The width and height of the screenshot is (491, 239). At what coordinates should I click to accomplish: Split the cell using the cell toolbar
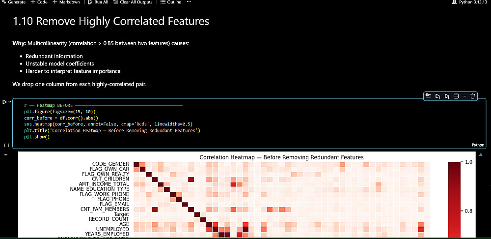456,96
